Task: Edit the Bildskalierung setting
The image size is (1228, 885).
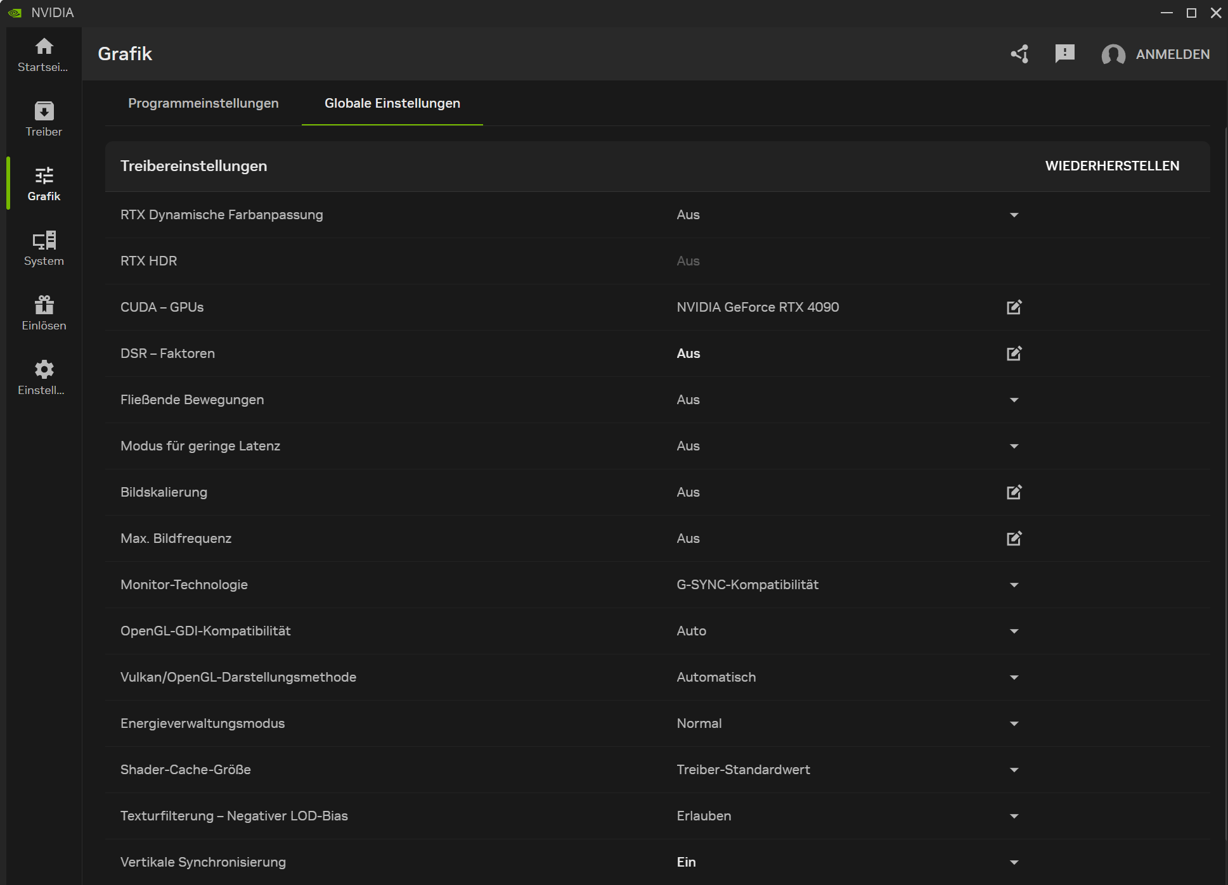Action: pos(1014,492)
